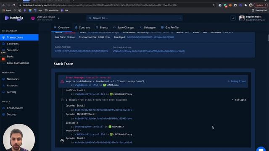Click the plus button in header

point(233,18)
